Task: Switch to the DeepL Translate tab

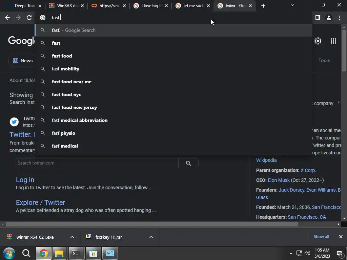Action: point(22,6)
